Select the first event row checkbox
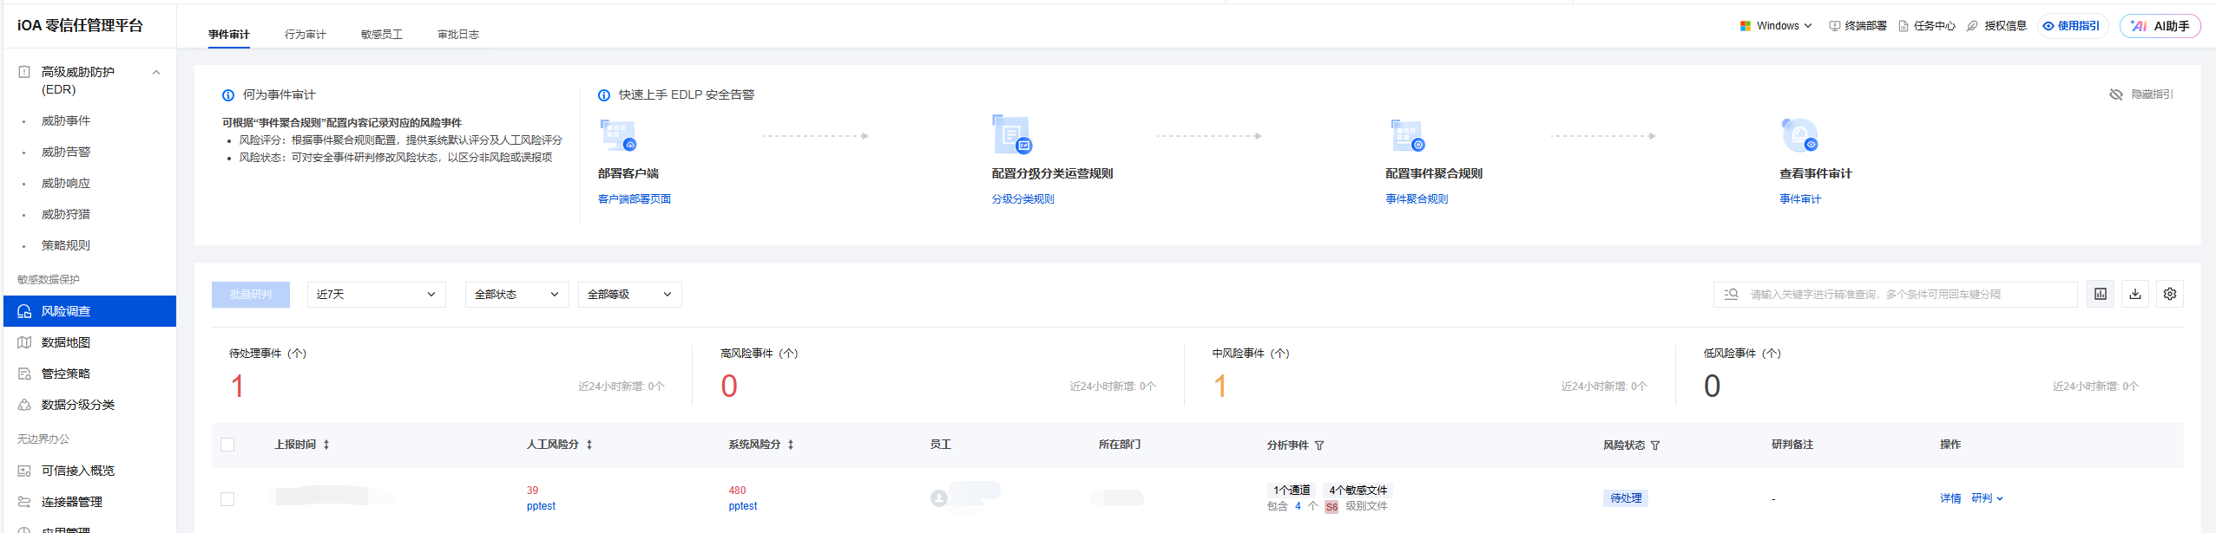 click(x=227, y=499)
